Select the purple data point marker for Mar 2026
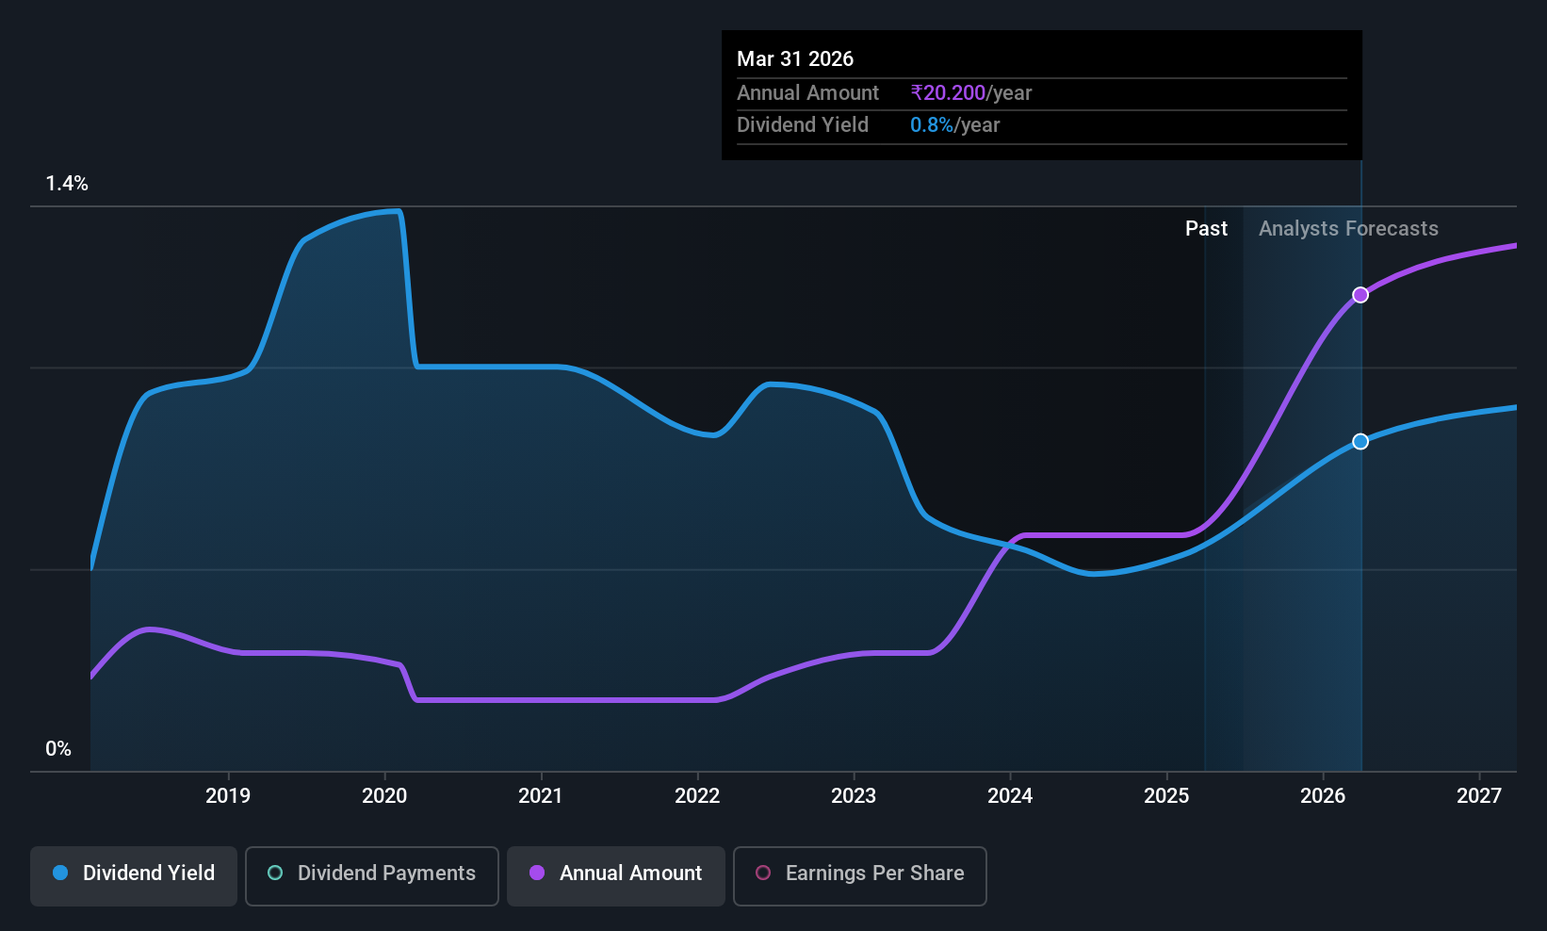The width and height of the screenshot is (1547, 931). [1360, 295]
